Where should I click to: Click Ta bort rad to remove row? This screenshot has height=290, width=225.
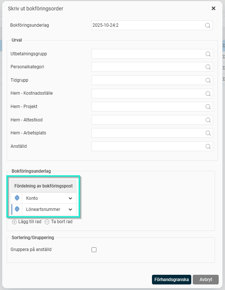59,222
